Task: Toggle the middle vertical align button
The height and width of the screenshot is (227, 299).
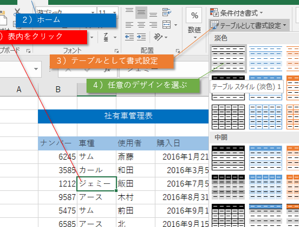Action: (x=141, y=12)
